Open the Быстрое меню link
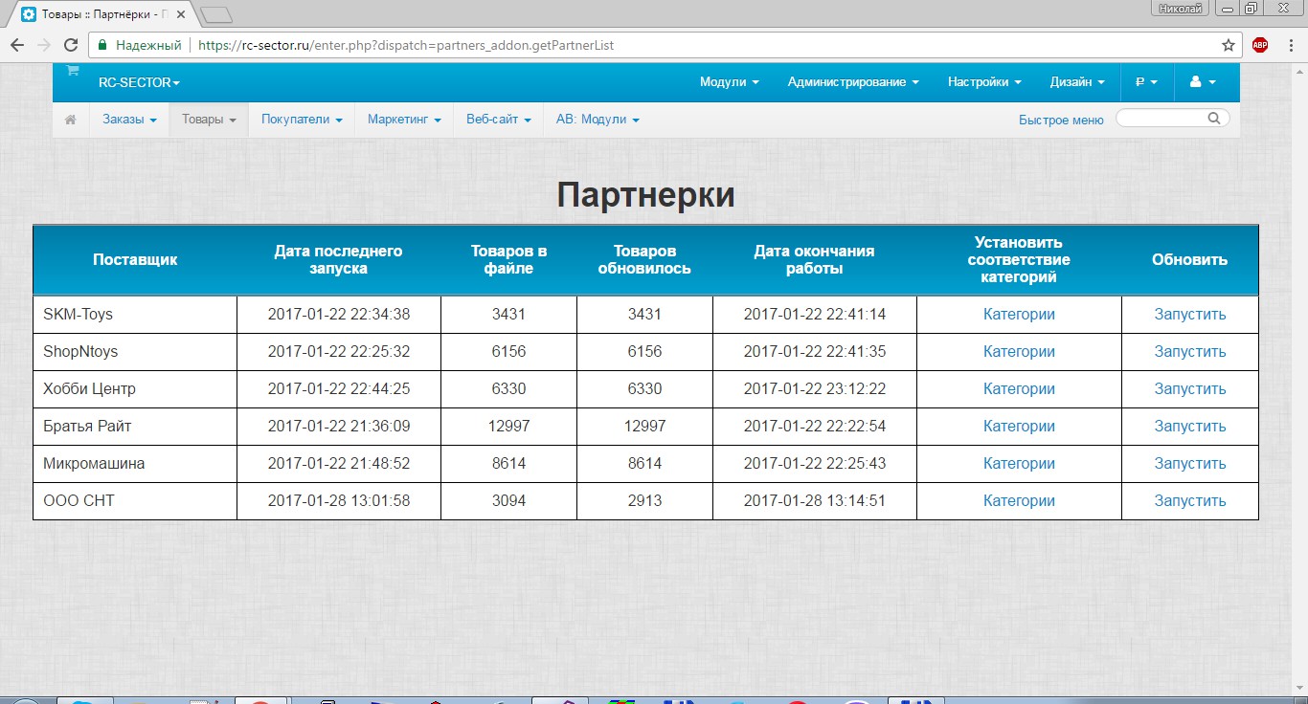This screenshot has height=704, width=1308. point(1061,120)
